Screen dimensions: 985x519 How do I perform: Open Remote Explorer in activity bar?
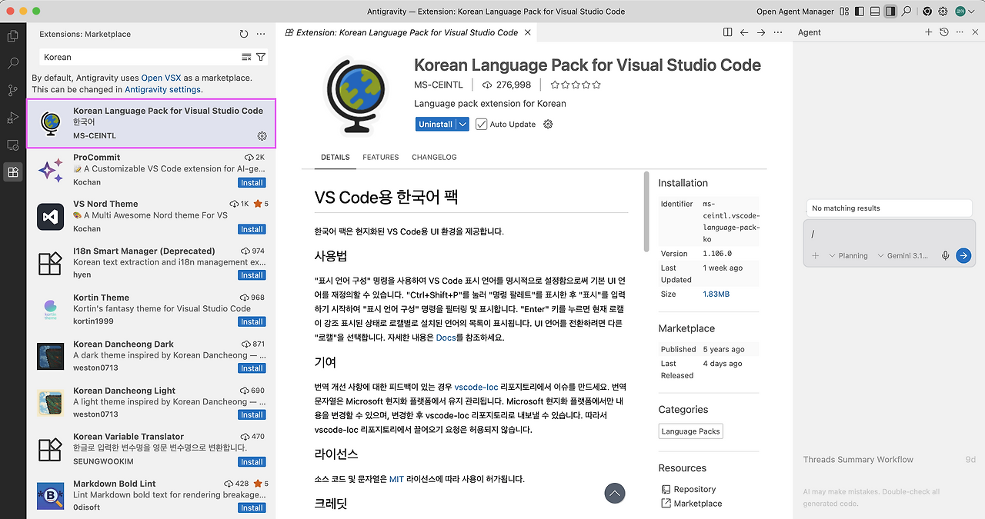pyautogui.click(x=12, y=145)
